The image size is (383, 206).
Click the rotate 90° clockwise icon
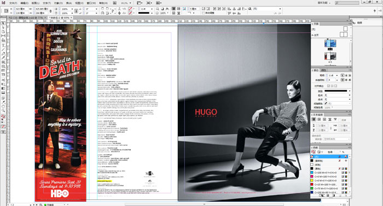(103, 9)
